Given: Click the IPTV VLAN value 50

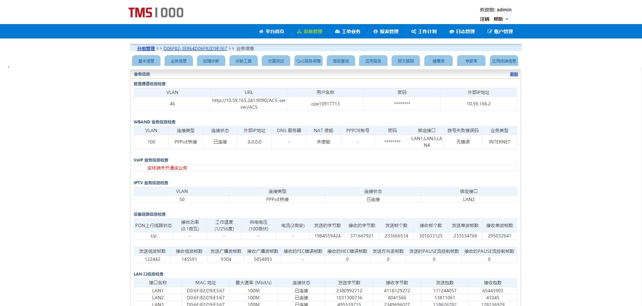Looking at the screenshot, I should tap(182, 199).
